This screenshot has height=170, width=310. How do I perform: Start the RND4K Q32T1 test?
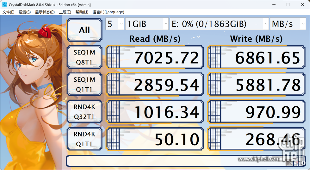84,112
